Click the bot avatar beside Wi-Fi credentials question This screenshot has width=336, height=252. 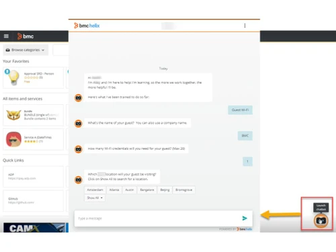(79, 149)
